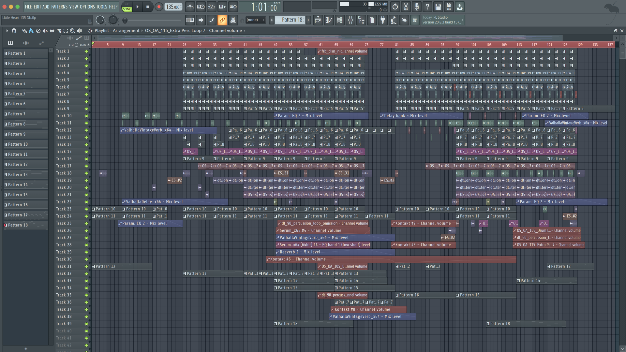Select the zoom tool in playlist toolbar

click(x=72, y=31)
